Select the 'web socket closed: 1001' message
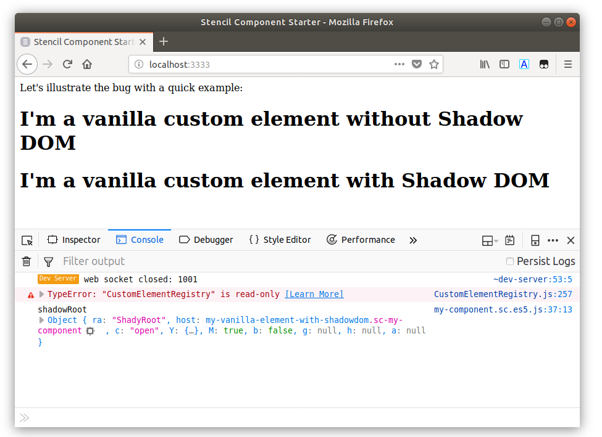602x437 pixels. pyautogui.click(x=141, y=279)
